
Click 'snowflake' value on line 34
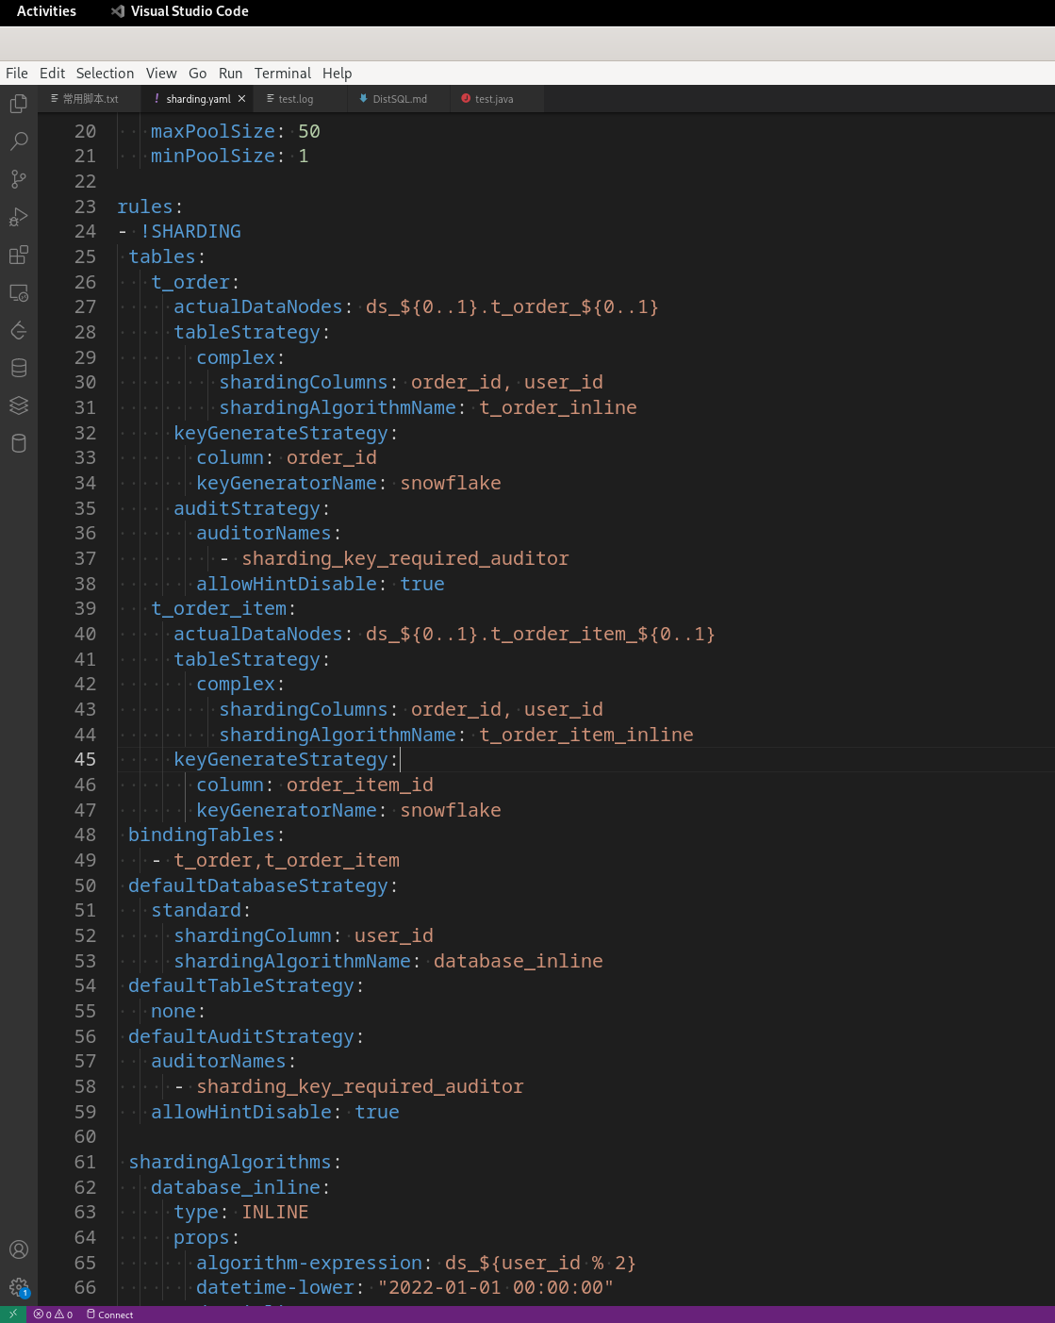[451, 483]
